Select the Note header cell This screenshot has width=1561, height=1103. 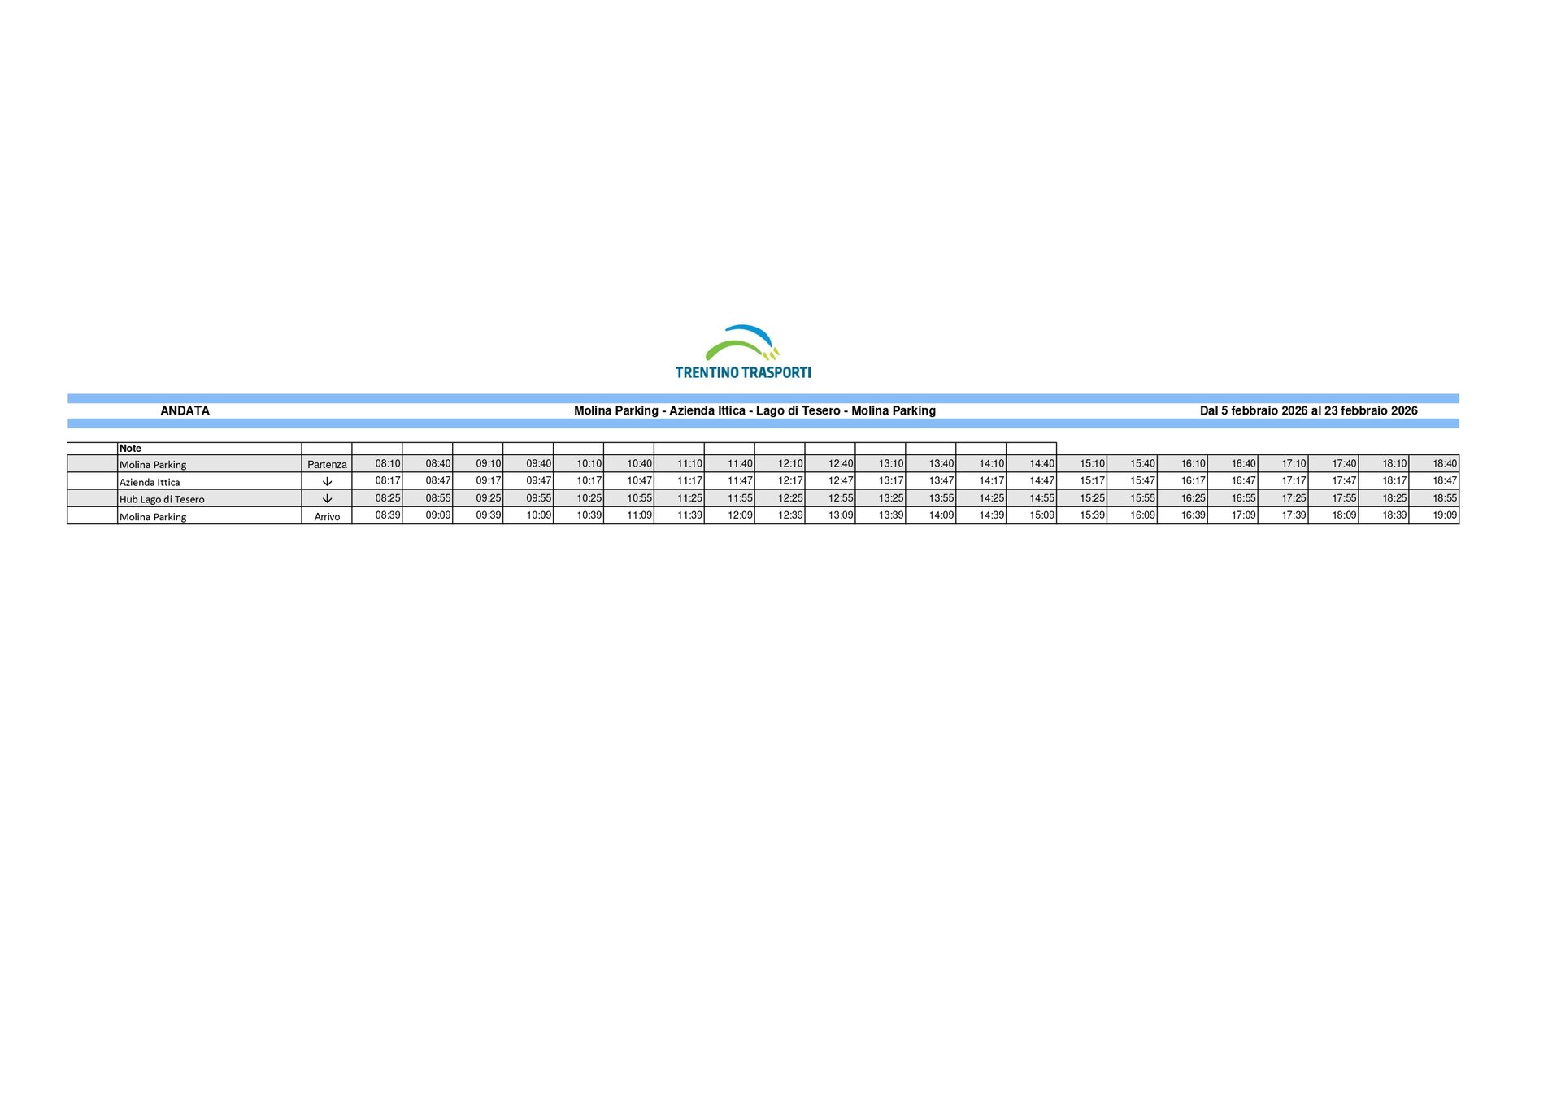pyautogui.click(x=130, y=448)
